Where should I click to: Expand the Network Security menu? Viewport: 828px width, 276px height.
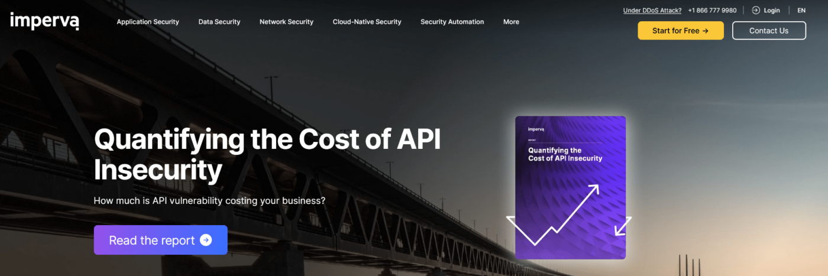[x=286, y=22]
